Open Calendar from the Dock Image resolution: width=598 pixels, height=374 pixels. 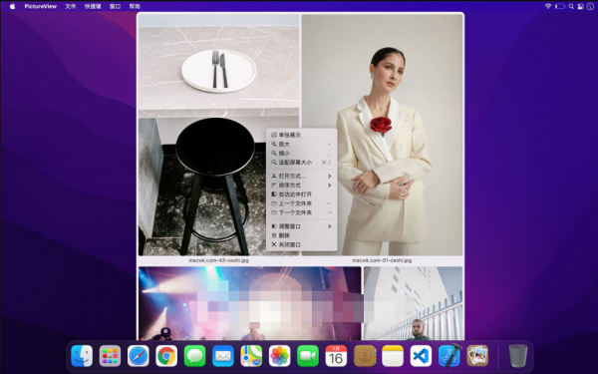coord(336,356)
